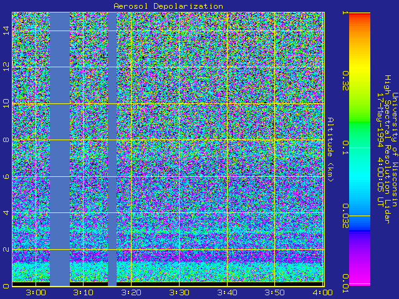Pick the yellow region of the colorbar
Screen dimensions: 399x299
click(360, 69)
